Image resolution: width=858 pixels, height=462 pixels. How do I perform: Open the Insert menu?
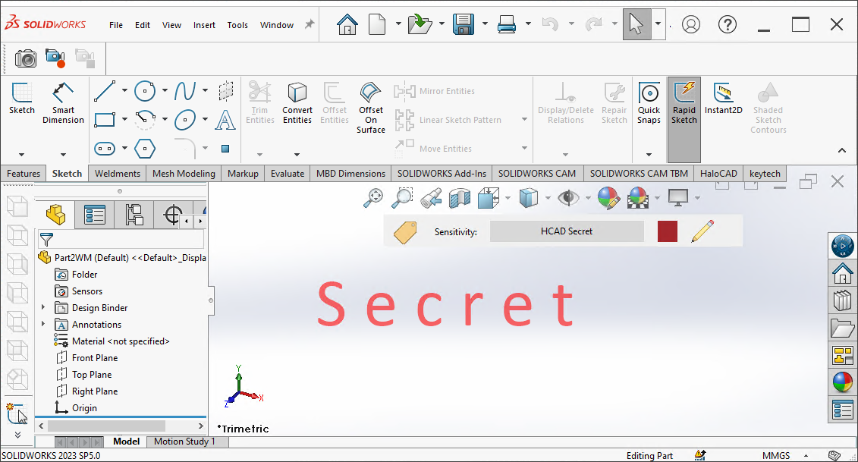coord(204,25)
